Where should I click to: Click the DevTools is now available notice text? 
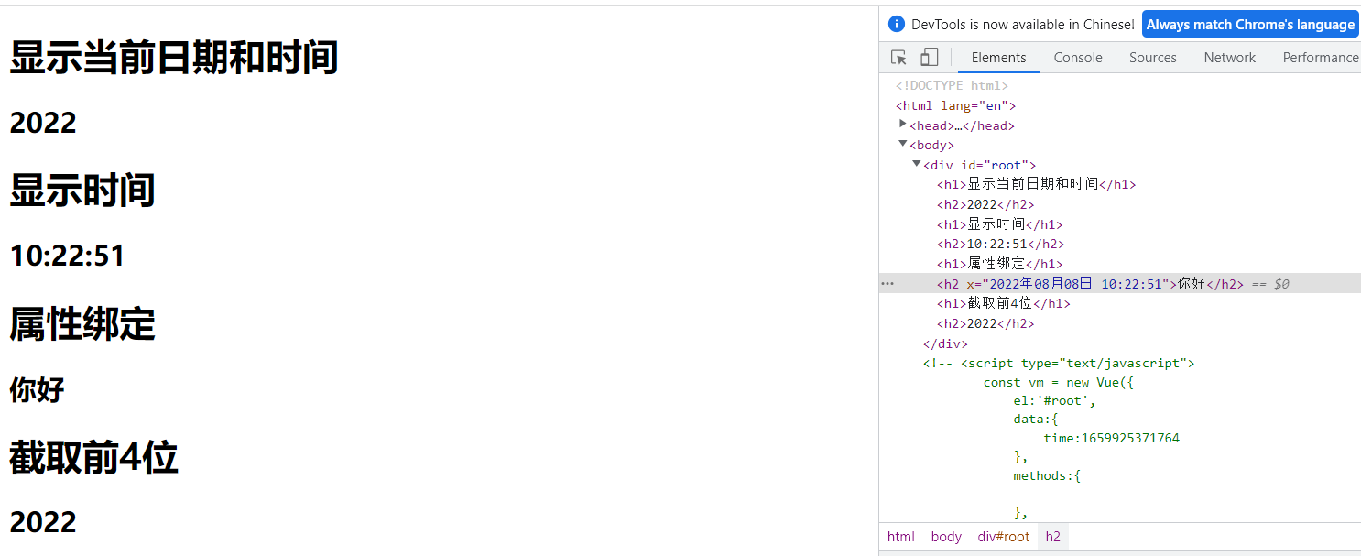1023,25
